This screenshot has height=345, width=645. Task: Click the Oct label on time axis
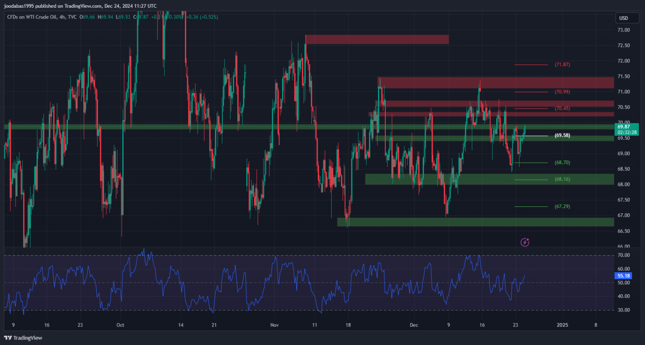pyautogui.click(x=120, y=325)
